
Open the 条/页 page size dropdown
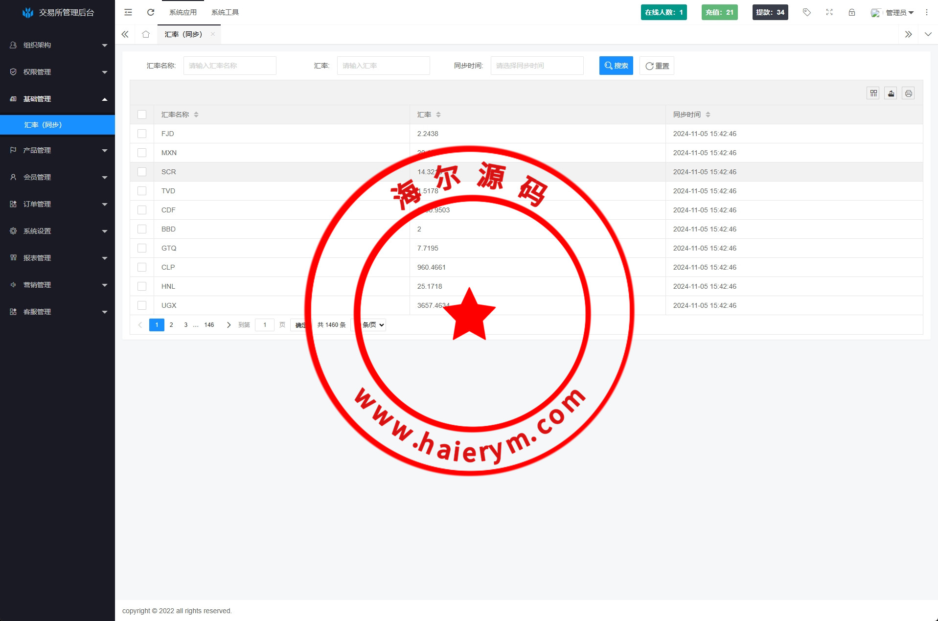373,325
